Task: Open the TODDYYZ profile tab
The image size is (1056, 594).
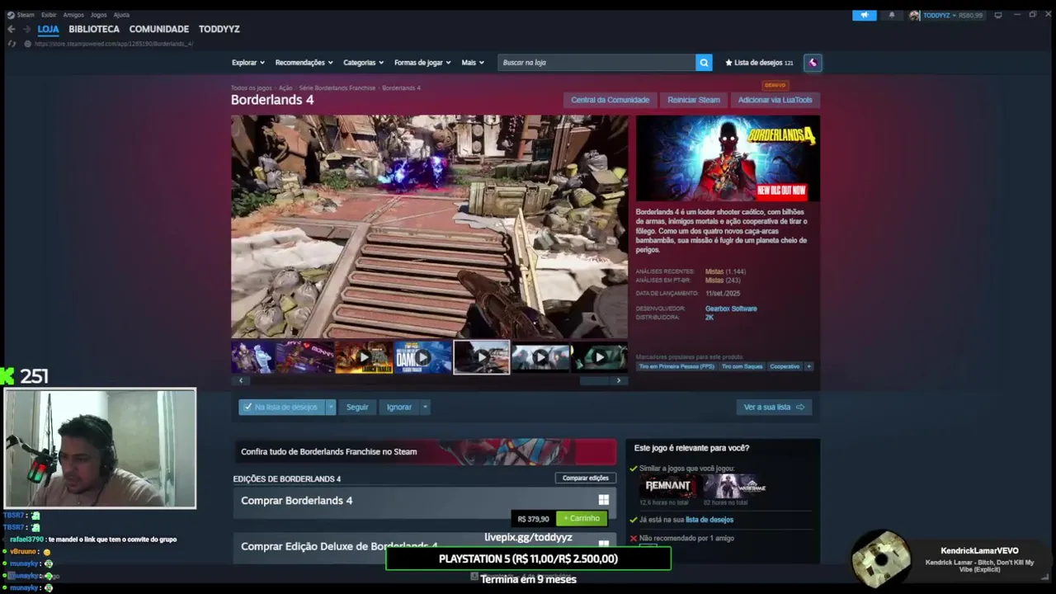Action: 219,29
